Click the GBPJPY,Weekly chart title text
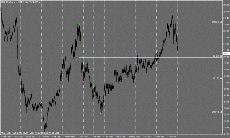 tap(8, 2)
